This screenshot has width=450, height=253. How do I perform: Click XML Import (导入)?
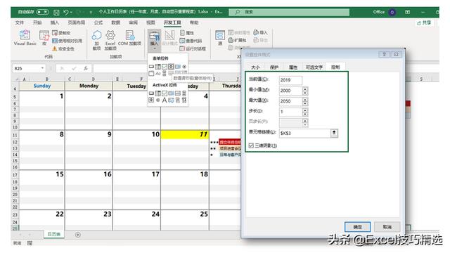(261, 32)
